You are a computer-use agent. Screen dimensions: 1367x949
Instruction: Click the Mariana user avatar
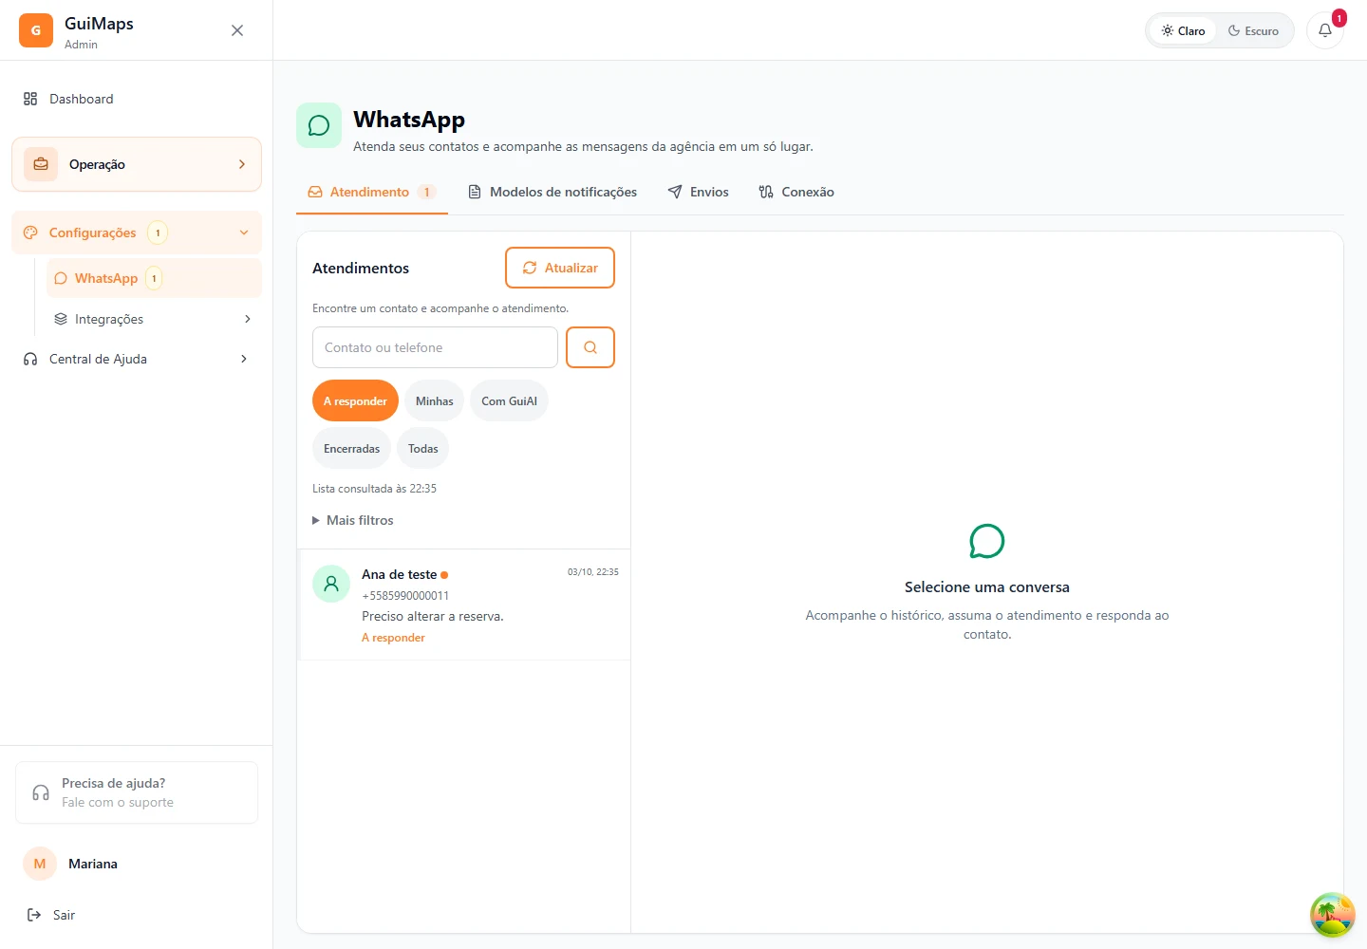coord(40,864)
